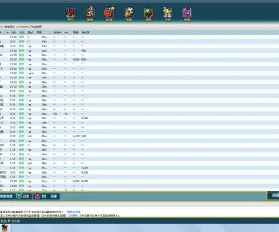The height and width of the screenshot is (232, 279).
Task: Click the red speech-bubble icon in top toolbar
Action: [x=109, y=13]
